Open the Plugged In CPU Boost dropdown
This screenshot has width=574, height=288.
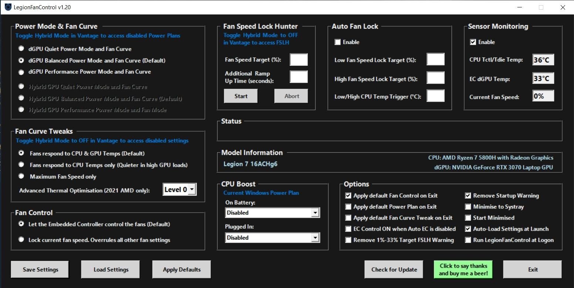[273, 238]
